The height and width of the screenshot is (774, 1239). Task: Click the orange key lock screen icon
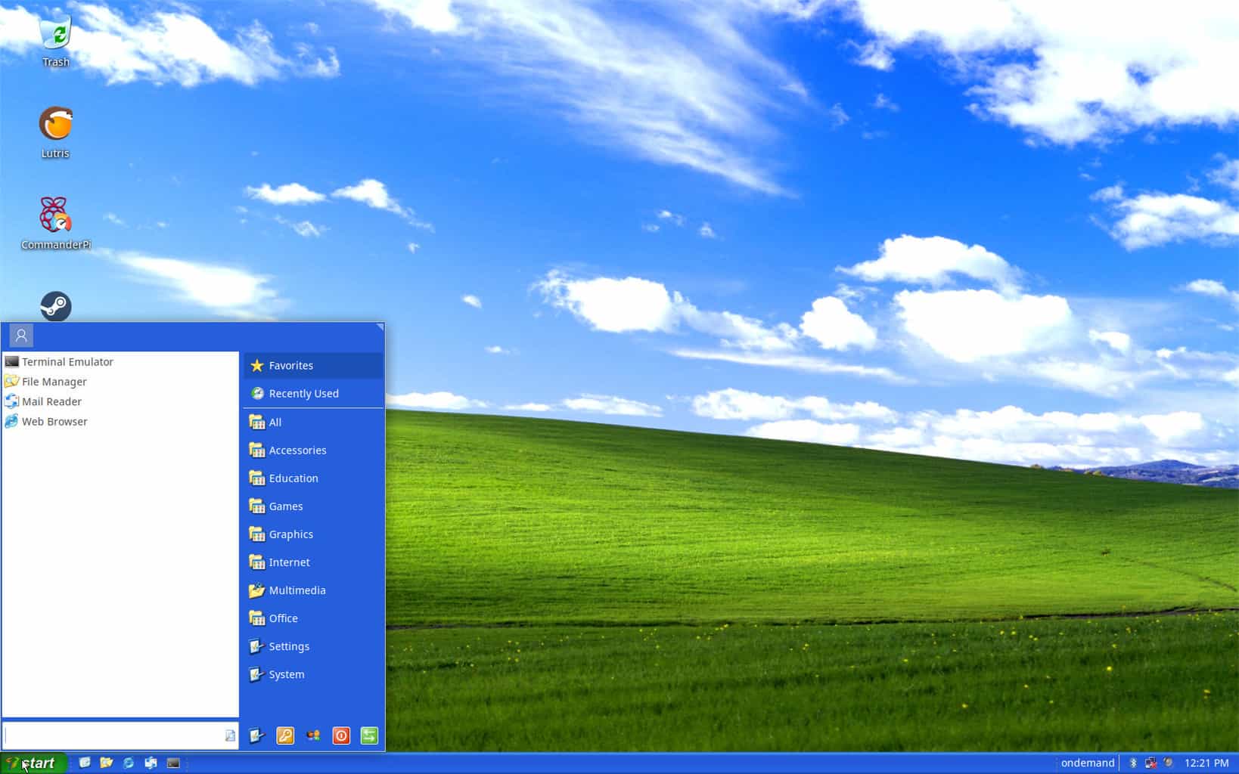click(x=285, y=735)
